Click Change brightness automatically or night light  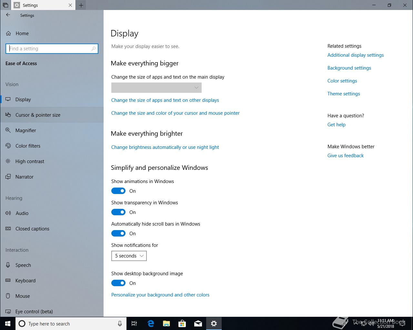pos(165,147)
